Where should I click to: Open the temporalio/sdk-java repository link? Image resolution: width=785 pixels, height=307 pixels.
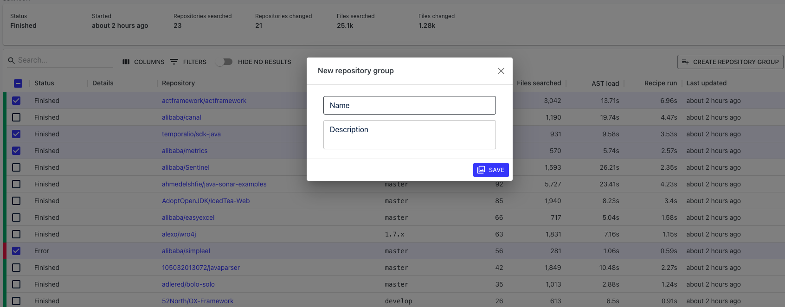pyautogui.click(x=191, y=134)
